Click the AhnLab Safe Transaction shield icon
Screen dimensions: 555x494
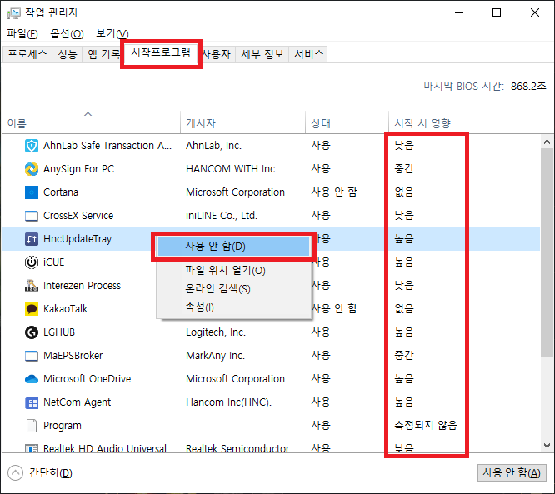(x=32, y=146)
